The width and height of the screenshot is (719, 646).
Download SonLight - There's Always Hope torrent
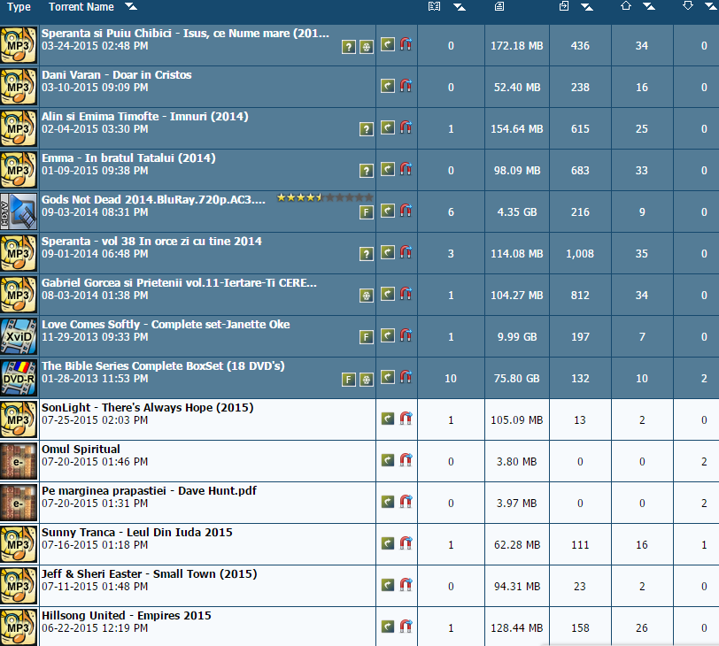point(388,419)
